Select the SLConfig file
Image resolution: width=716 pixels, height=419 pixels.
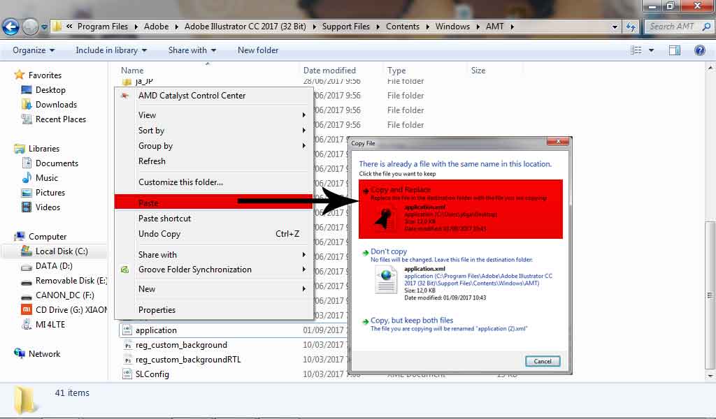point(152,374)
